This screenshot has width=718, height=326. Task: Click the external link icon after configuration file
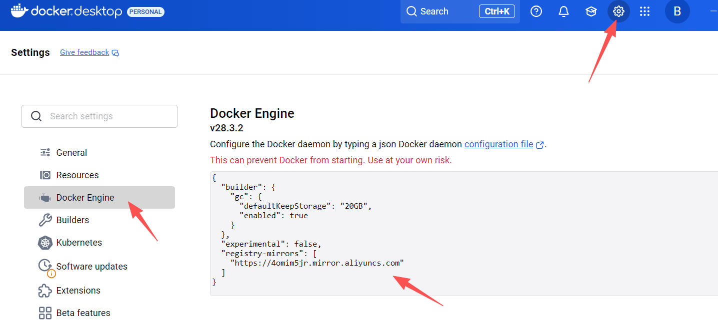539,145
